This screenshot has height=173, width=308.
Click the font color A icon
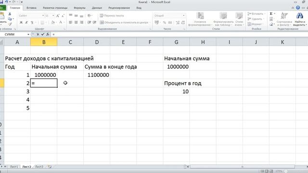pyautogui.click(x=61, y=23)
